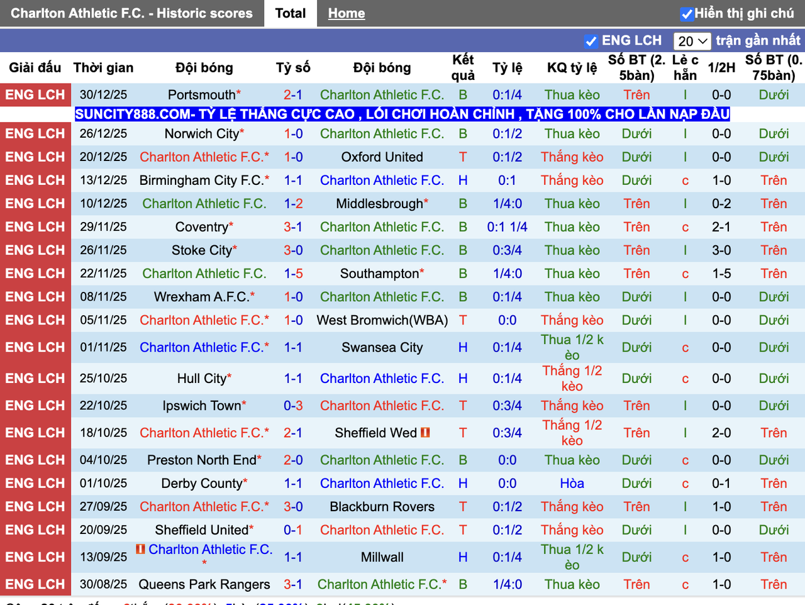
Task: Open Oxford United team link
Action: point(382,157)
